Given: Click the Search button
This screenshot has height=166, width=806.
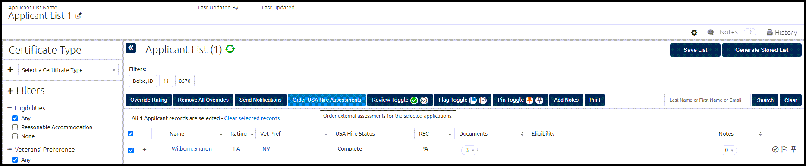Looking at the screenshot, I should [x=765, y=100].
